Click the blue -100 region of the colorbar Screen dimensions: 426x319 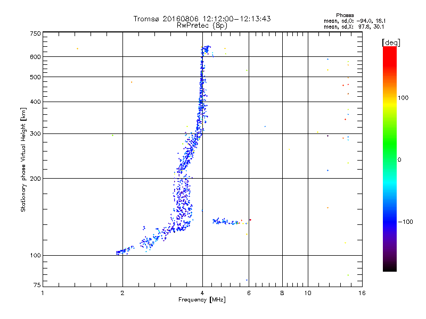coord(390,222)
